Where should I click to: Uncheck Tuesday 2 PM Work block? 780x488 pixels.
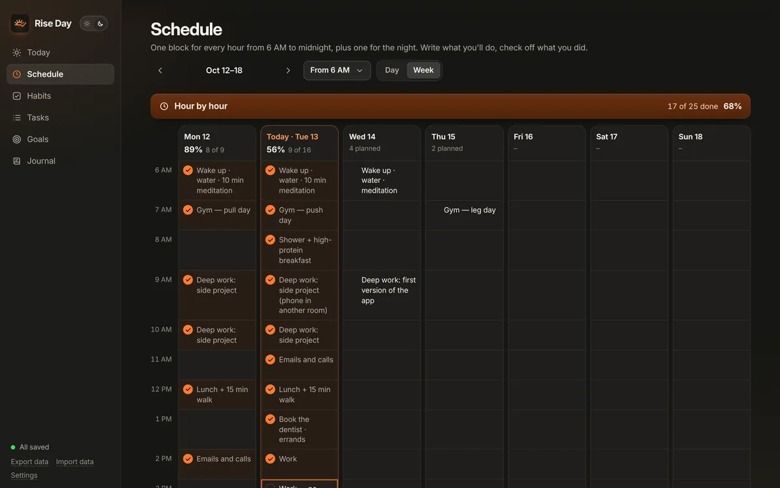pyautogui.click(x=270, y=459)
